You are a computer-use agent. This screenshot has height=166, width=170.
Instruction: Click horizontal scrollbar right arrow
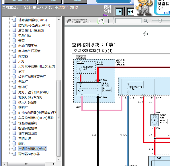coord(54,164)
